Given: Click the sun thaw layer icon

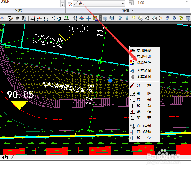Looking at the screenshot, I should click(x=161, y=18).
